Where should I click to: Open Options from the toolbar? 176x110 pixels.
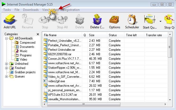point(115,19)
